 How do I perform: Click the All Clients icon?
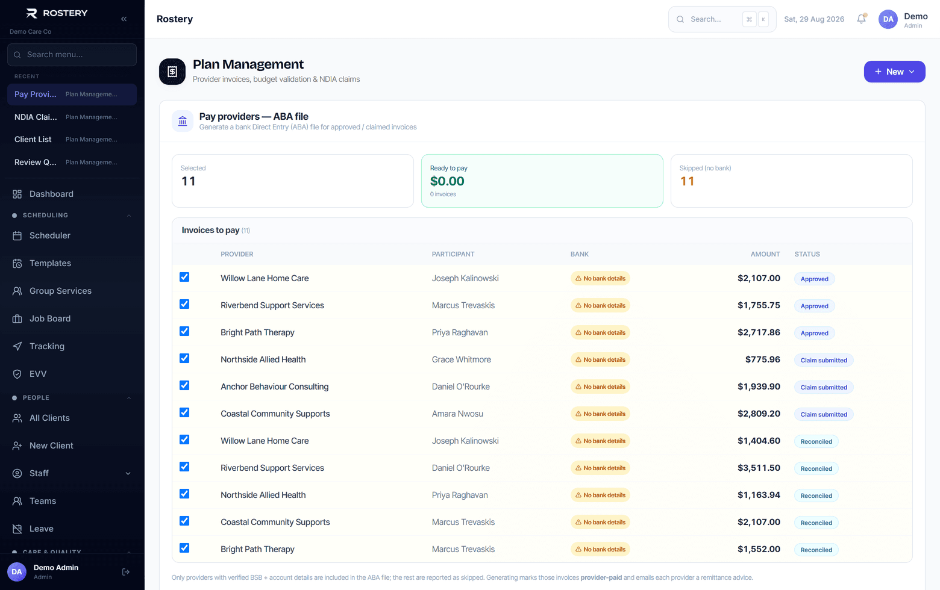(17, 418)
